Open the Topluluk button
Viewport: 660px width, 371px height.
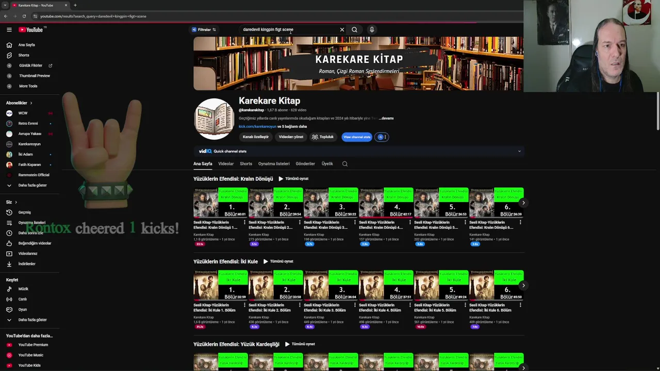click(323, 137)
